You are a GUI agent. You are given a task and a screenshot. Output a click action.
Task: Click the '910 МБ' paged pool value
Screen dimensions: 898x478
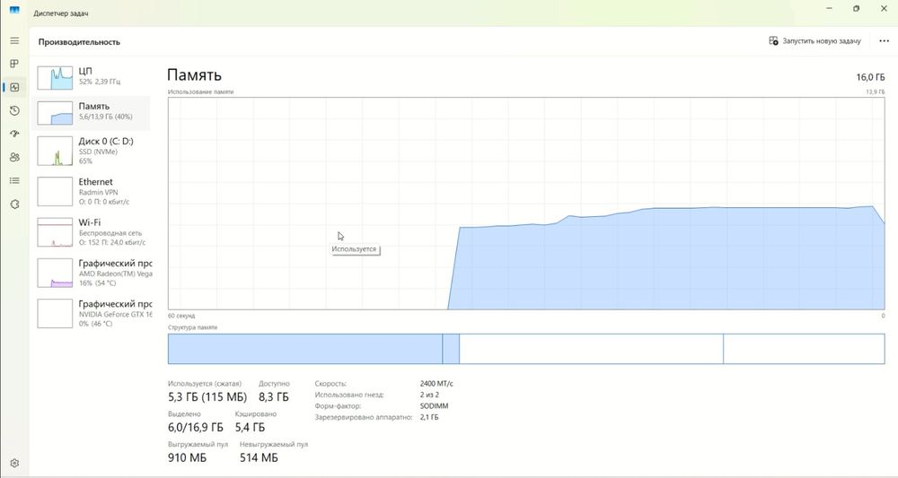(188, 457)
